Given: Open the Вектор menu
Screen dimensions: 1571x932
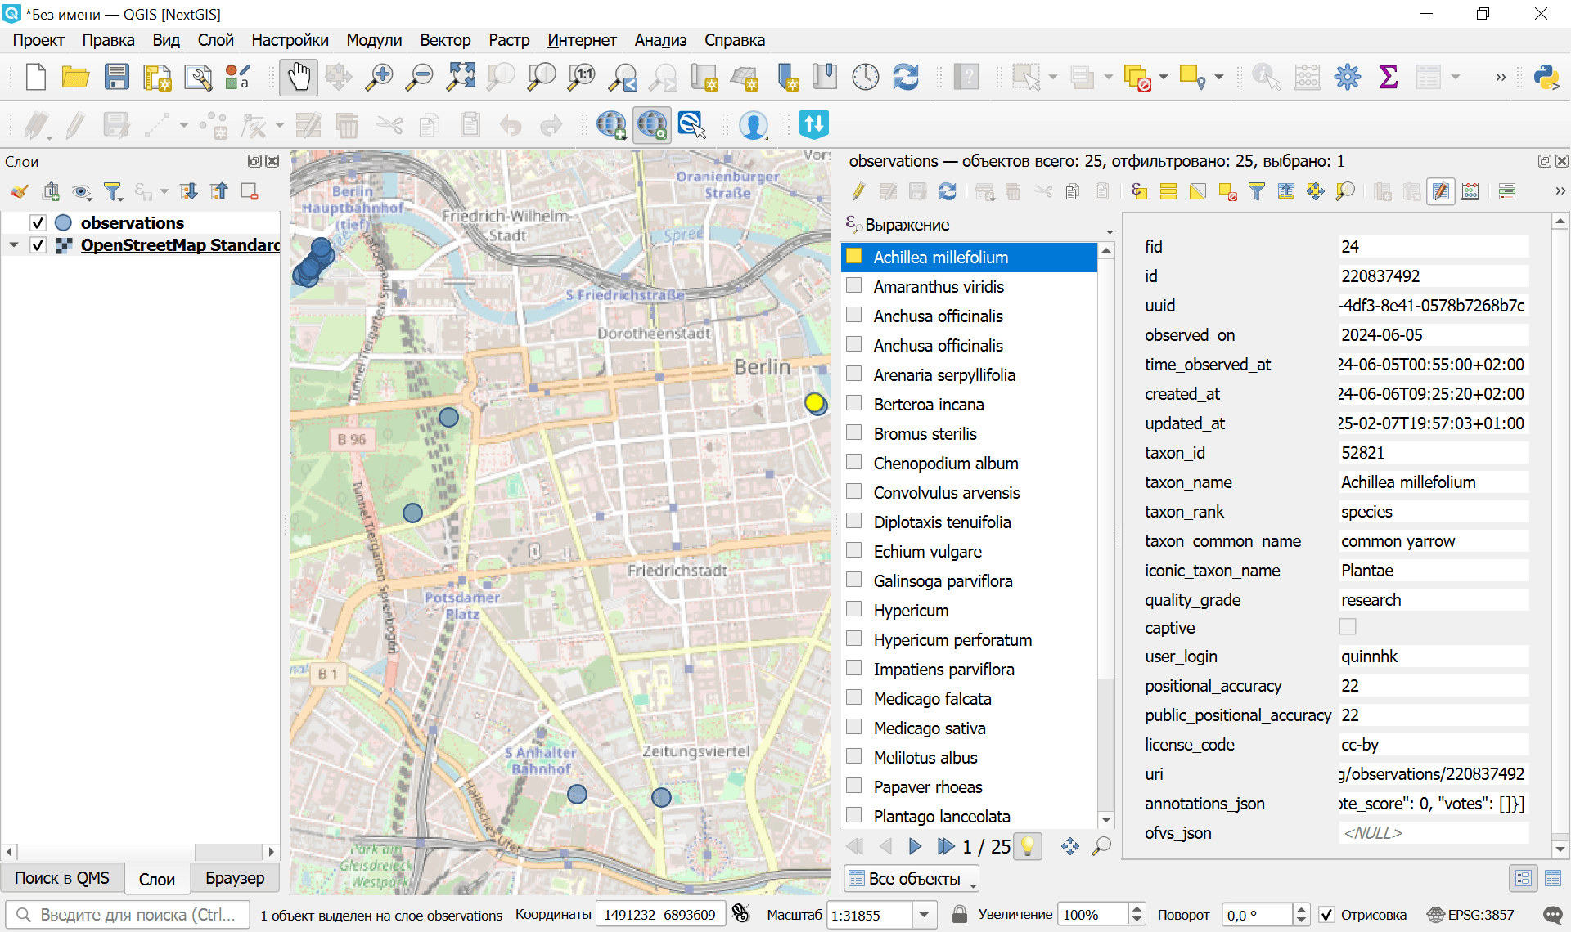Looking at the screenshot, I should (445, 40).
